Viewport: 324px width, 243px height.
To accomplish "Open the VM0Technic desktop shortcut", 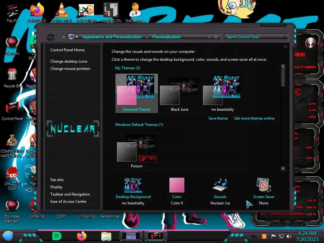I will pyautogui.click(x=135, y=12).
